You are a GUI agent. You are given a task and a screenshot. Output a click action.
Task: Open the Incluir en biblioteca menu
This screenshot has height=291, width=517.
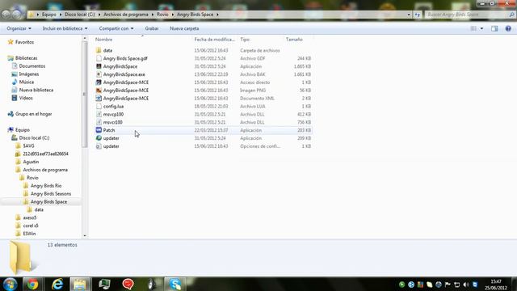coord(65,29)
